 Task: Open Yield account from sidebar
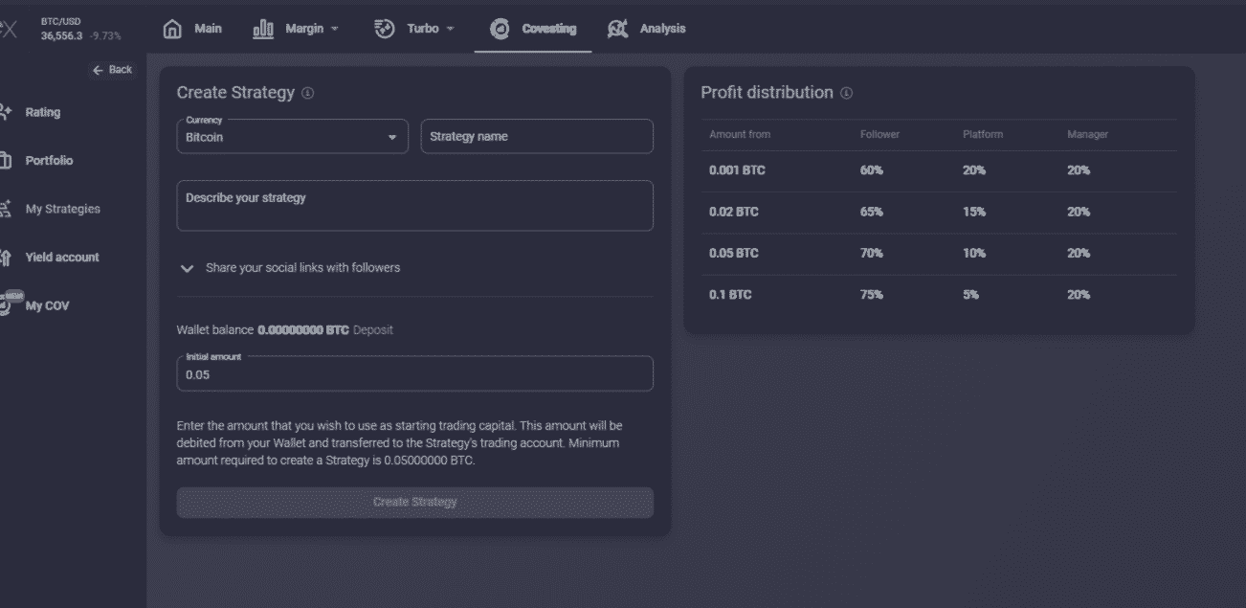click(x=62, y=258)
